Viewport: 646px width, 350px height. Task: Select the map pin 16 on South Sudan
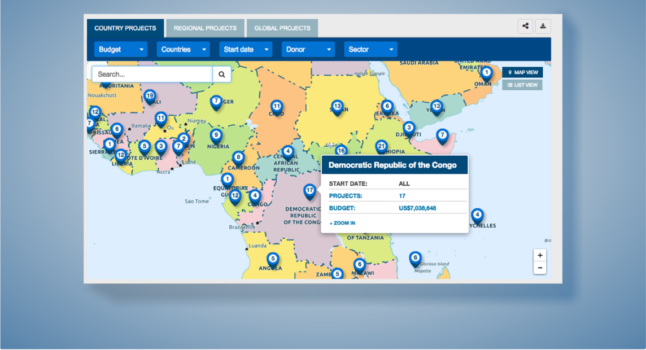341,150
